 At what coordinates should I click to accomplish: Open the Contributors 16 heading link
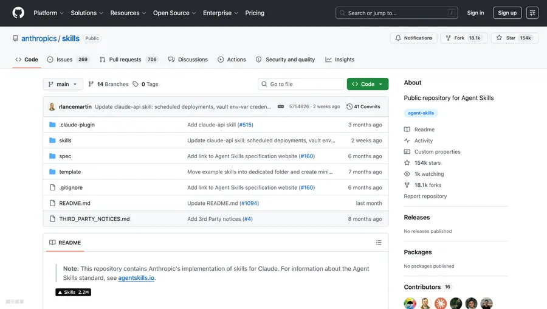(x=428, y=287)
